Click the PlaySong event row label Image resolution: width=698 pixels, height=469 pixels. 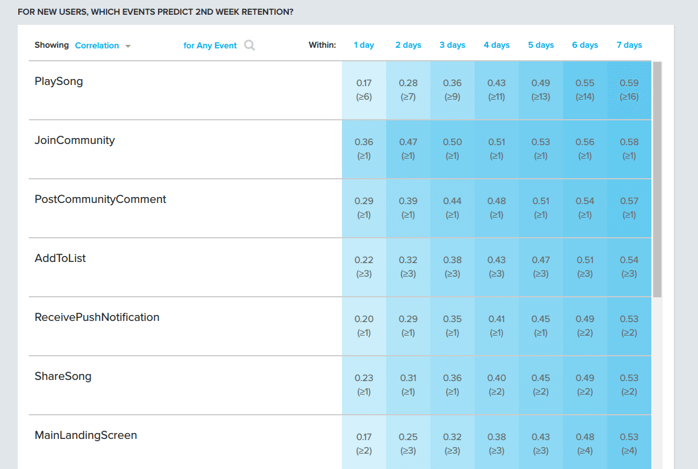coord(59,81)
